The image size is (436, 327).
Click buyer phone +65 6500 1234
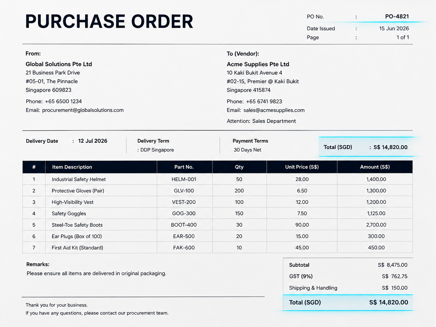pos(63,101)
